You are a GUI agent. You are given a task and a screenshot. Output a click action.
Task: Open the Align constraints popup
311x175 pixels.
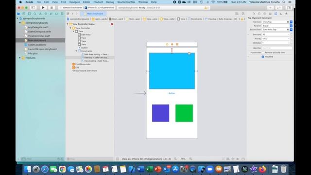click(228, 159)
